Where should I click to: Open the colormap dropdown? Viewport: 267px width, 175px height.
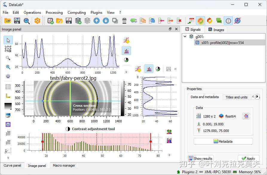tap(8, 106)
